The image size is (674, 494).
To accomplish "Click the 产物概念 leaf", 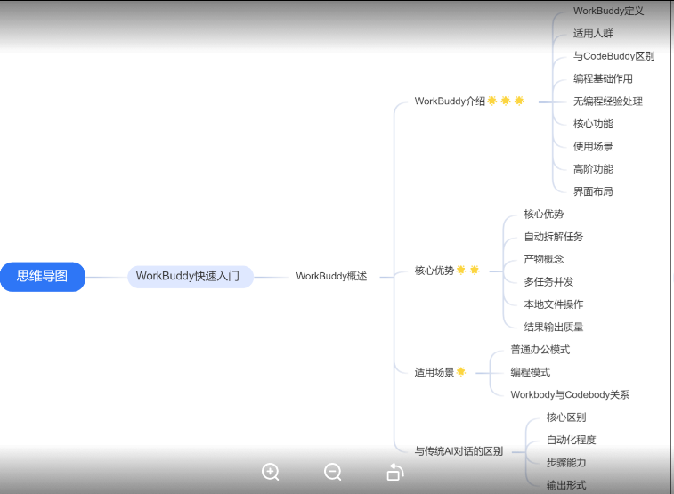I will (x=544, y=259).
